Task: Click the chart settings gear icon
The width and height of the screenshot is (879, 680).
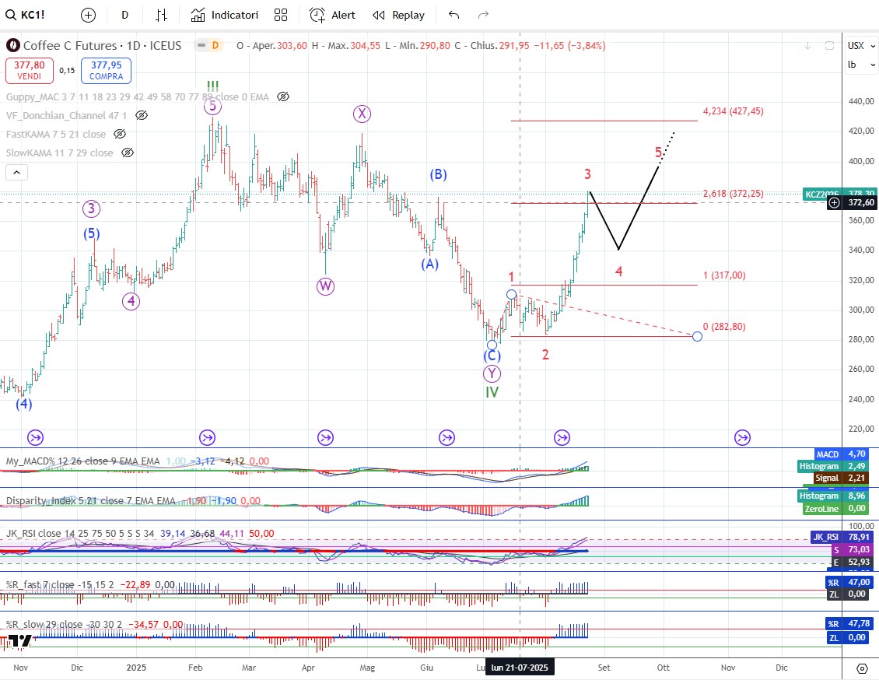Action: [862, 668]
